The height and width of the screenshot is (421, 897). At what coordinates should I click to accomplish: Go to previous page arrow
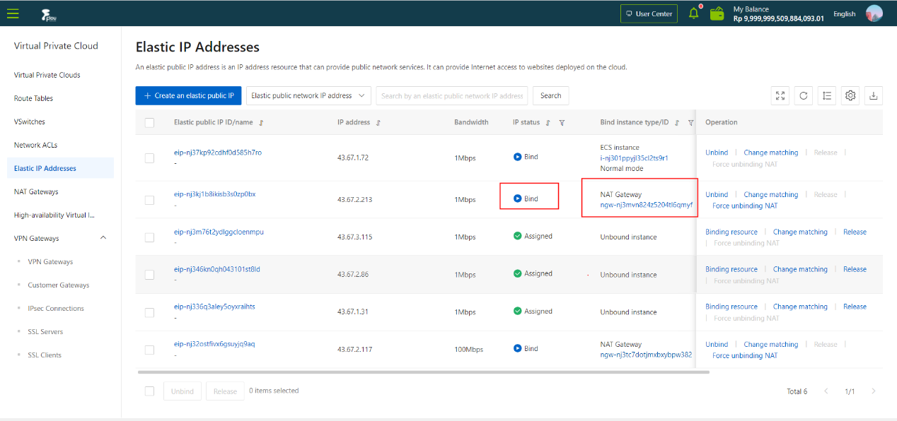pyautogui.click(x=825, y=391)
